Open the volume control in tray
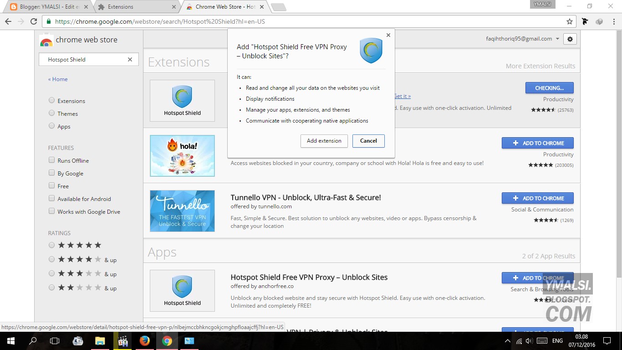This screenshot has height=350, width=622. click(529, 341)
